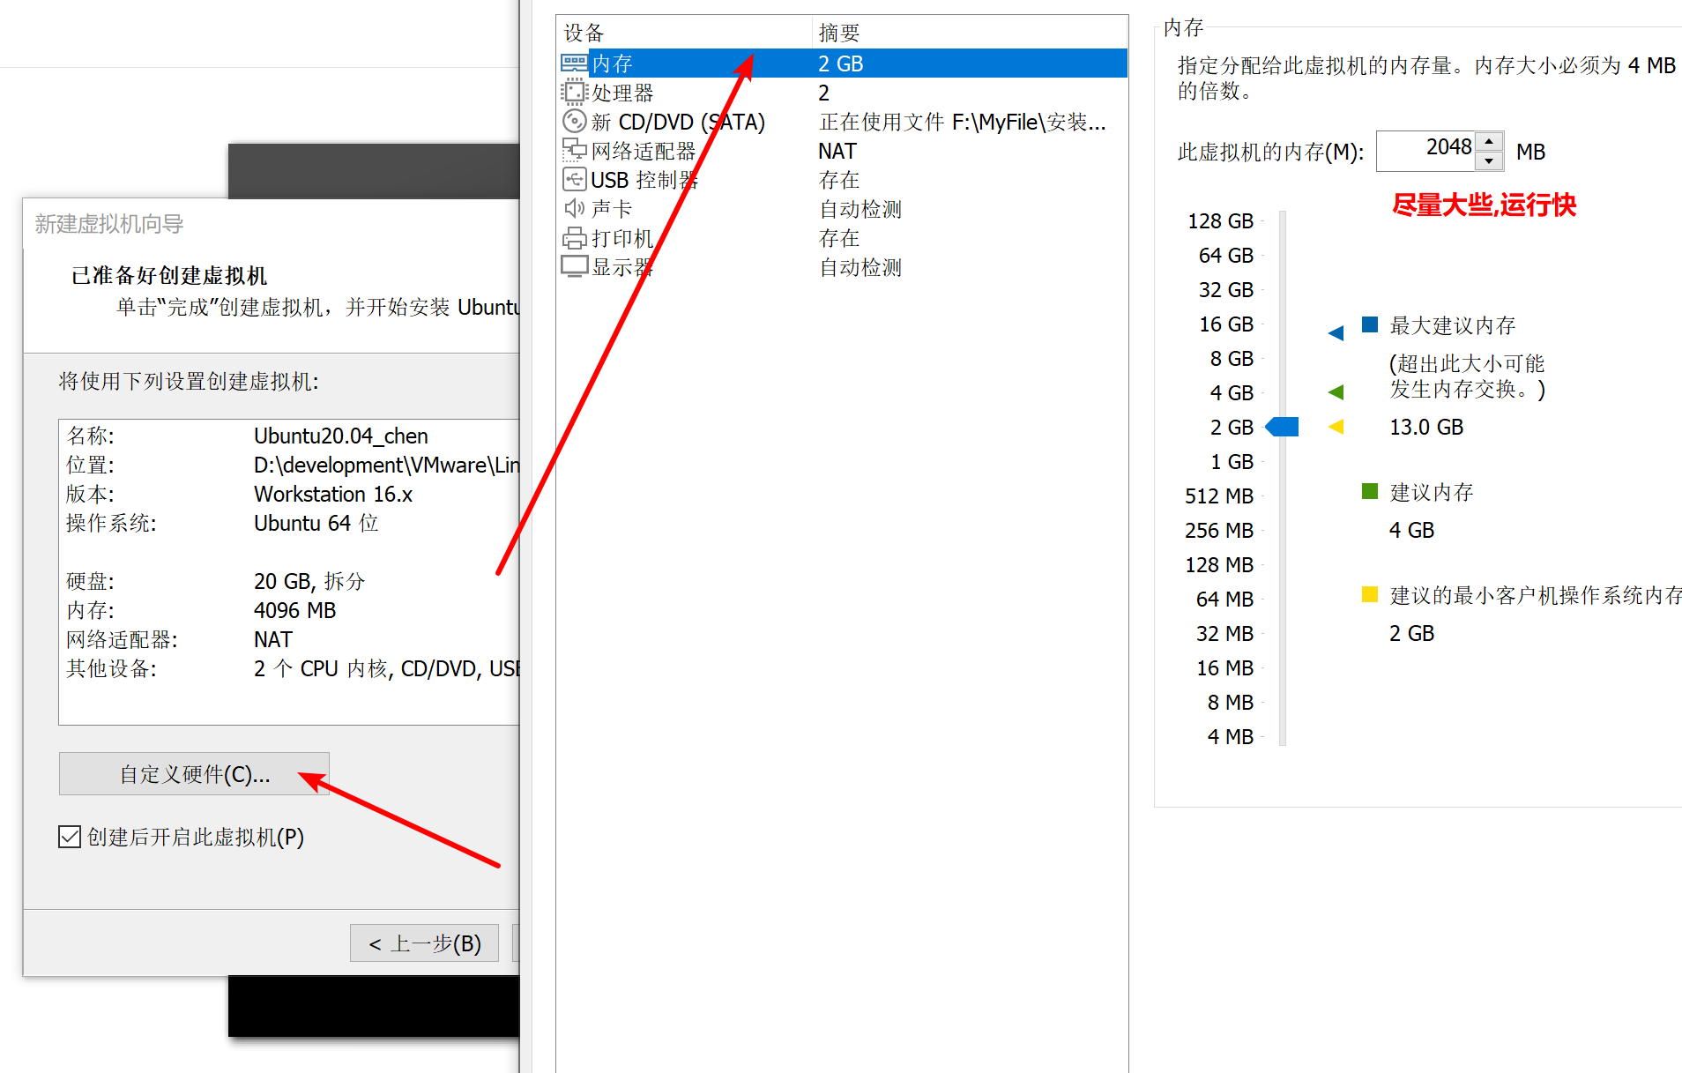
Task: Toggle 创建后开启此虚拟机(P) checkbox
Action: (x=70, y=837)
